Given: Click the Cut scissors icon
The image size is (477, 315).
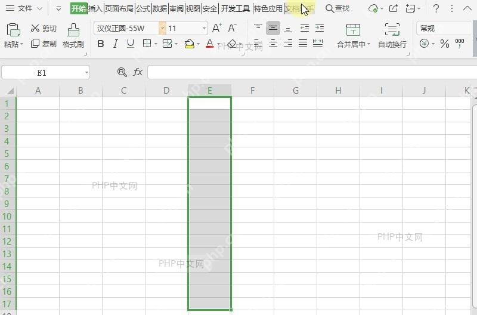Looking at the screenshot, I should click(x=35, y=28).
